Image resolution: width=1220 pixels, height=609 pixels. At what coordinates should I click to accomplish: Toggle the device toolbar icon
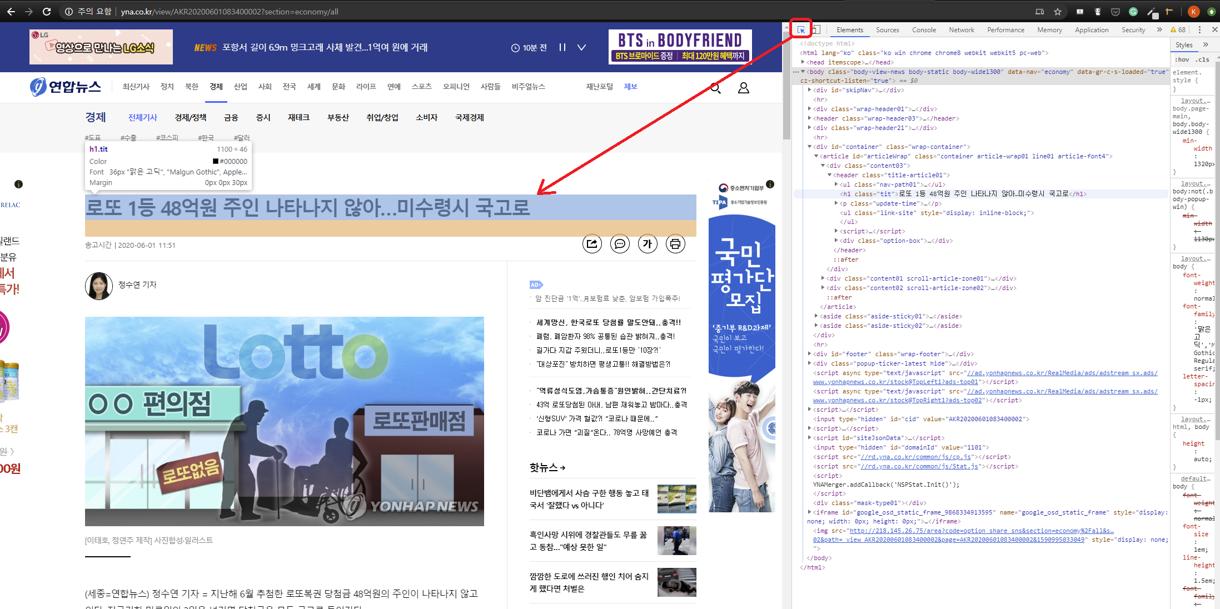pos(816,29)
